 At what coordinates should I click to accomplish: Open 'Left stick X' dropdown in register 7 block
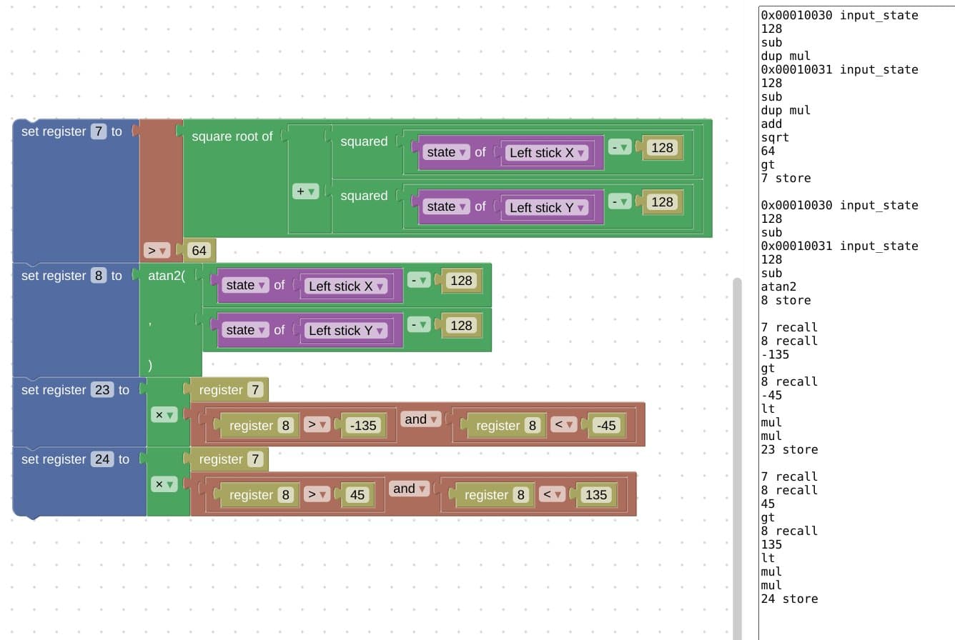point(548,152)
